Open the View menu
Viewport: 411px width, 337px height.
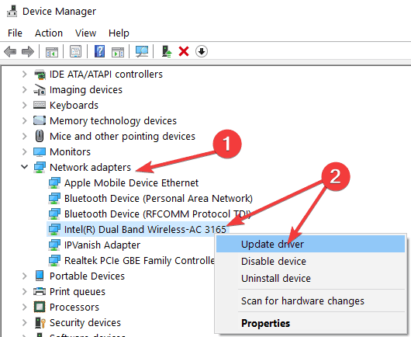point(86,33)
